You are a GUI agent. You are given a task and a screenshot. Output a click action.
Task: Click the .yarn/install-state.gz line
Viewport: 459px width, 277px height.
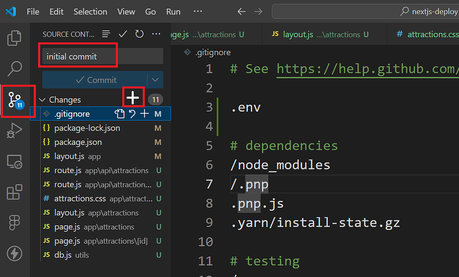tap(315, 222)
